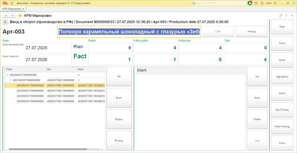Viewport: 297px width, 153px height.
Task: Click the Start button
Action: 282,27
